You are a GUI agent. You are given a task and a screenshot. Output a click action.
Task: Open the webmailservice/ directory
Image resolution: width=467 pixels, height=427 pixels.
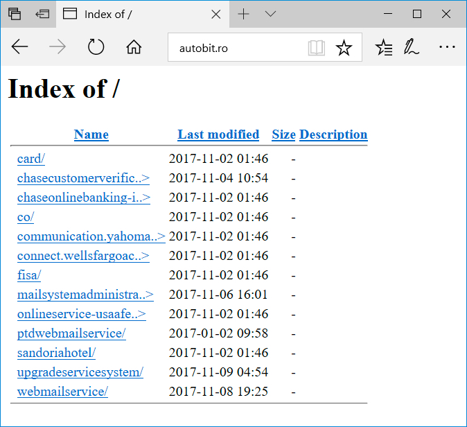click(62, 392)
